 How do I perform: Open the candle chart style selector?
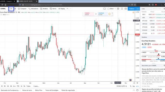(x=15, y=9)
